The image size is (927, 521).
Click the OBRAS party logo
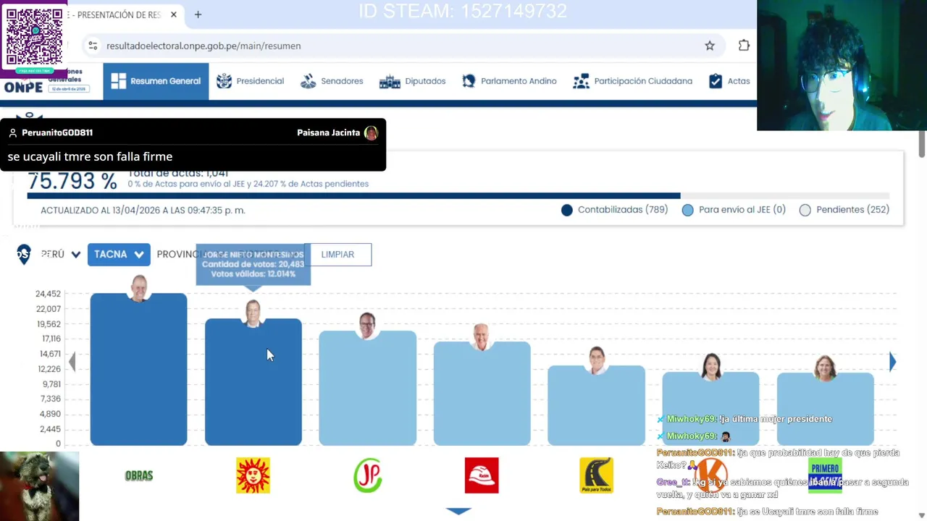click(139, 475)
